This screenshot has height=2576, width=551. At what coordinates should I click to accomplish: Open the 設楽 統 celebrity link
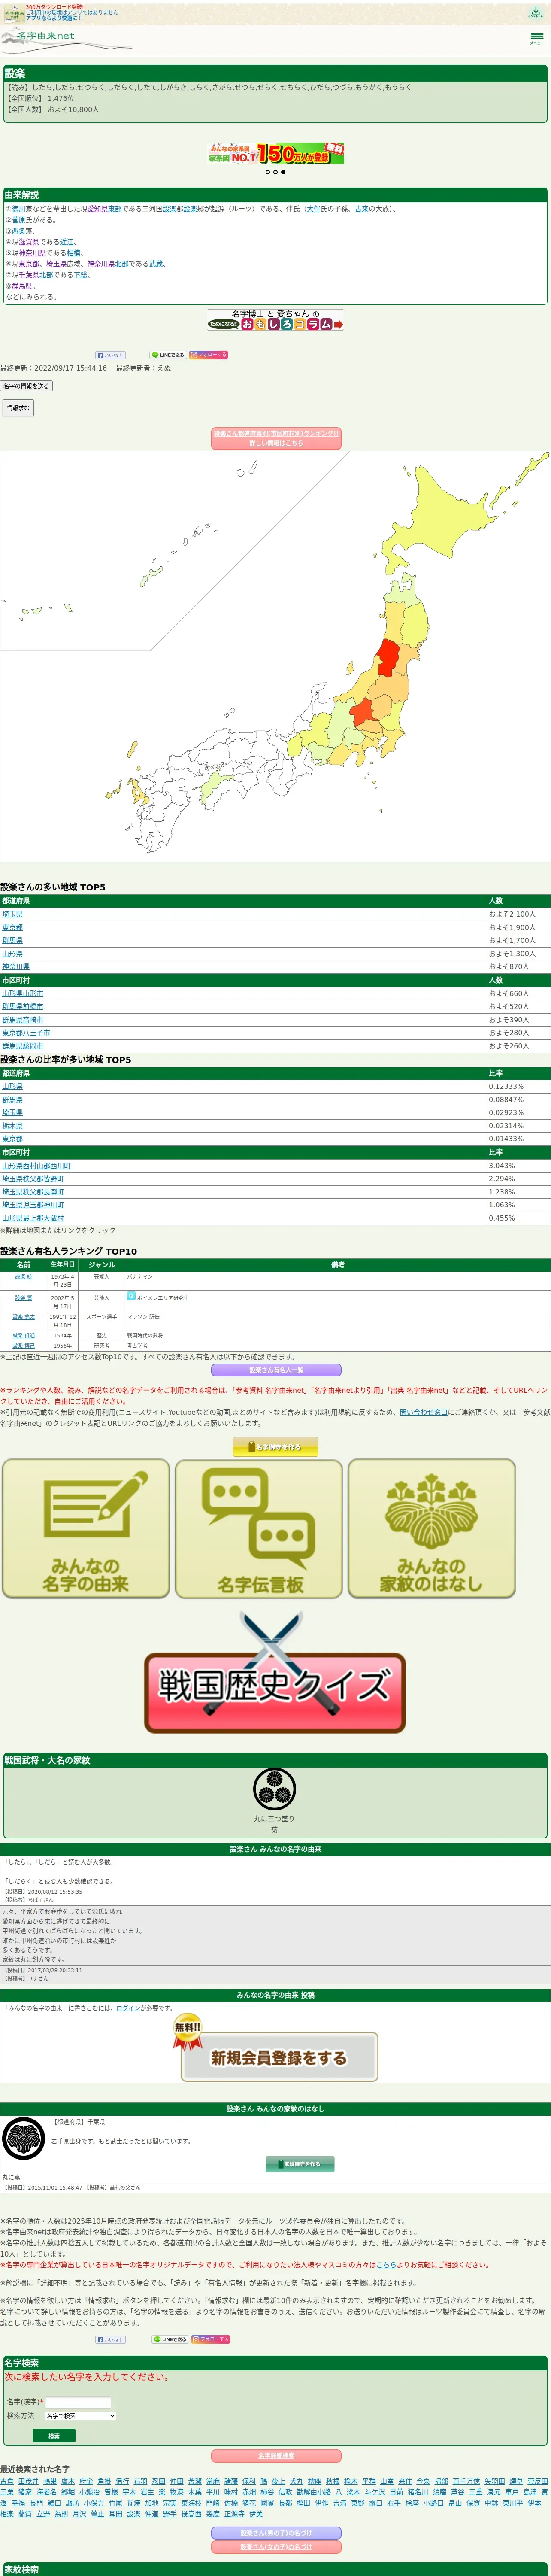23,1277
